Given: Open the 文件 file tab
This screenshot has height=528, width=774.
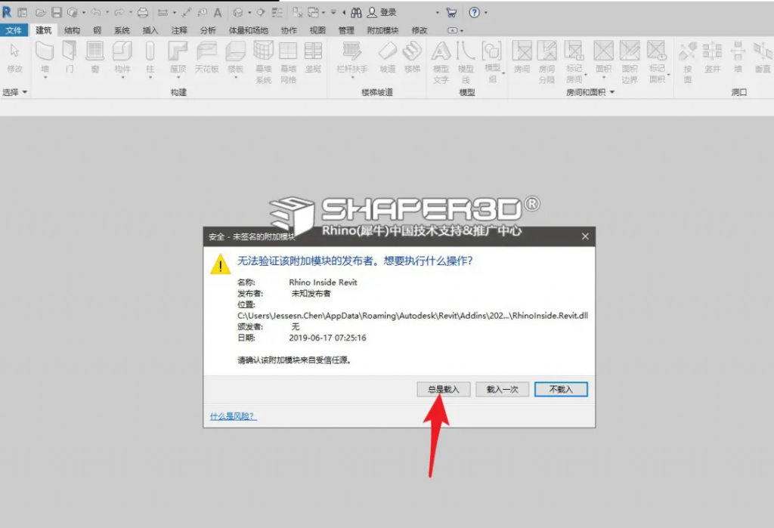Looking at the screenshot, I should [14, 30].
